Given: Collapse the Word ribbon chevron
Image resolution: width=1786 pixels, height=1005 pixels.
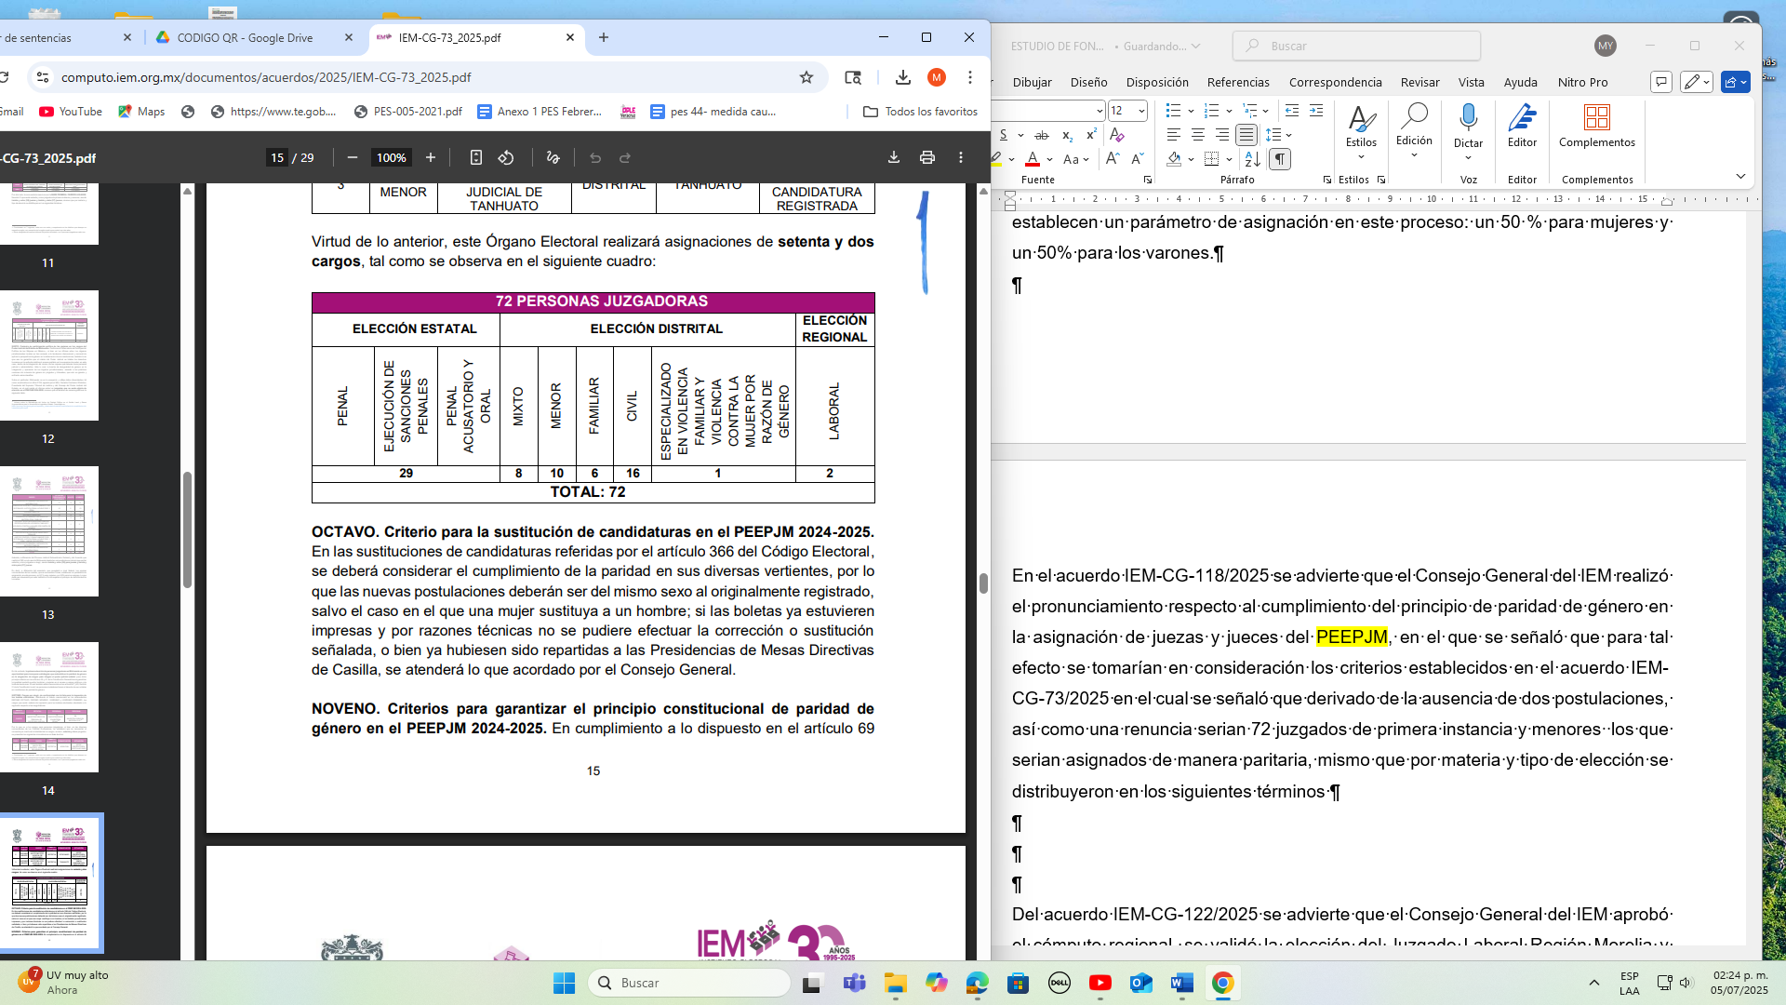Looking at the screenshot, I should tap(1740, 176).
